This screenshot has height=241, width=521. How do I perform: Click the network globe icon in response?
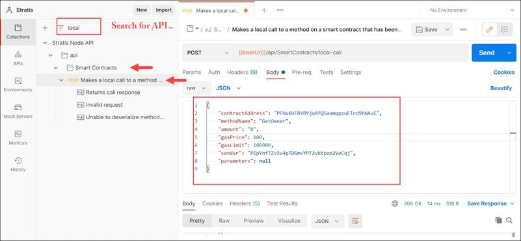pos(395,203)
